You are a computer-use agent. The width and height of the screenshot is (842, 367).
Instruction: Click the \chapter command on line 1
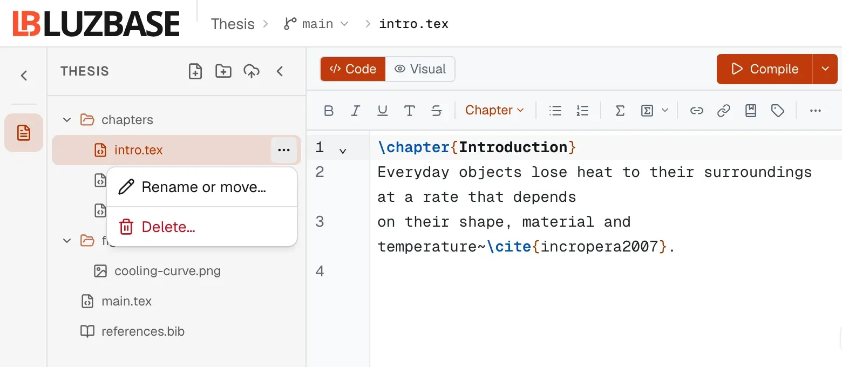[413, 147]
